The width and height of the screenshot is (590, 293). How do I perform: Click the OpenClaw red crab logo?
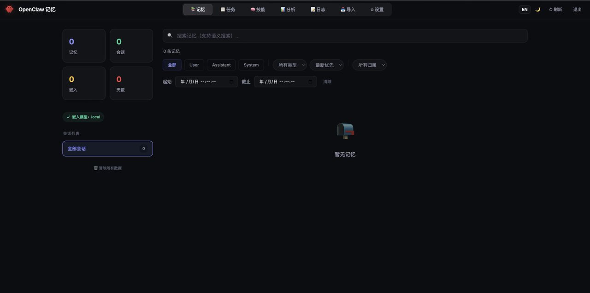click(9, 9)
